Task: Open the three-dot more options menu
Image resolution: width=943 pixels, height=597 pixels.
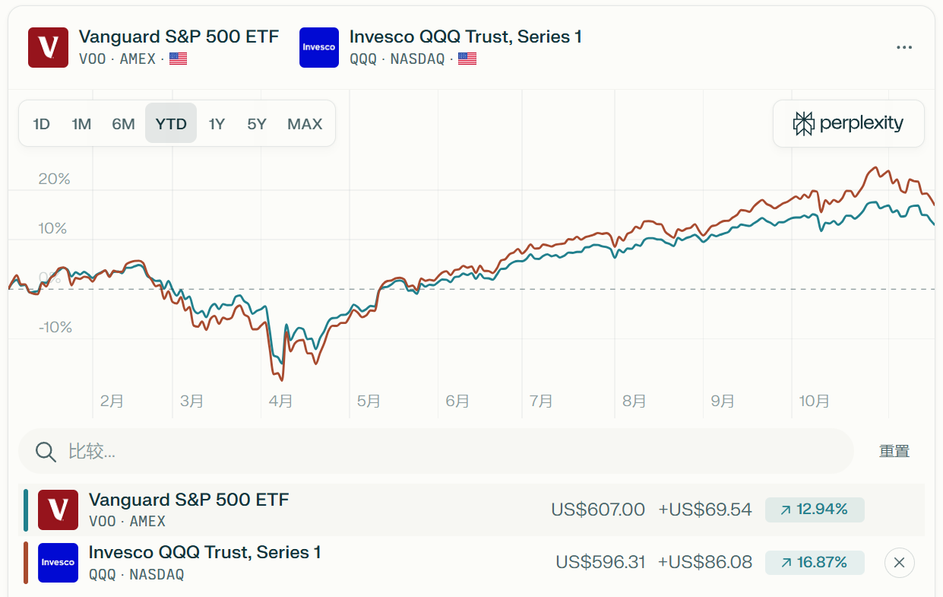Action: [x=903, y=47]
